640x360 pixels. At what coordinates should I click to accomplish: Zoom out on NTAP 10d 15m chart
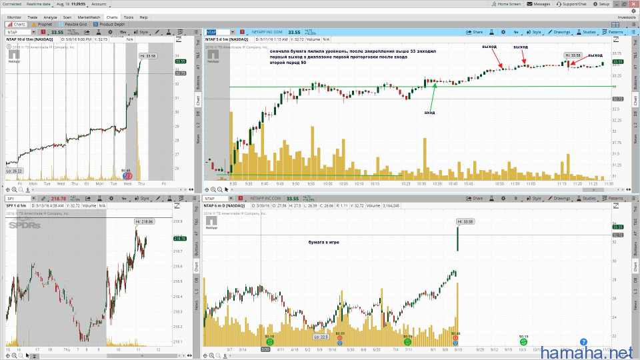pyautogui.click(x=21, y=190)
